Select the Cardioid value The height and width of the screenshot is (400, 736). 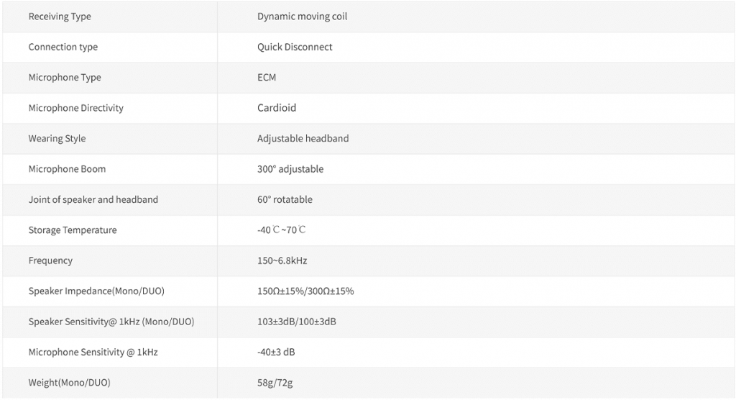click(277, 108)
